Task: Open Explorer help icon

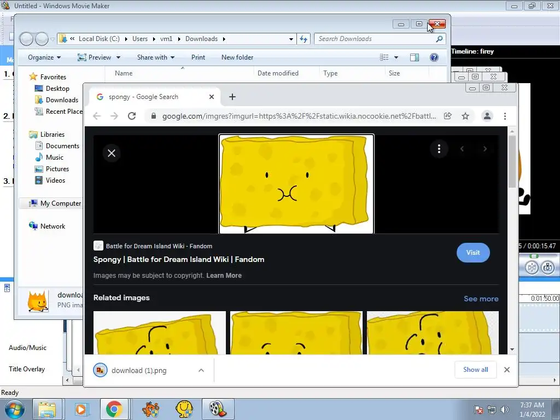Action: pyautogui.click(x=434, y=57)
